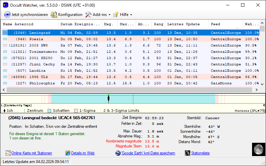Click horizontal scrollbar left arrow
266x166 pixels.
coord(4,90)
